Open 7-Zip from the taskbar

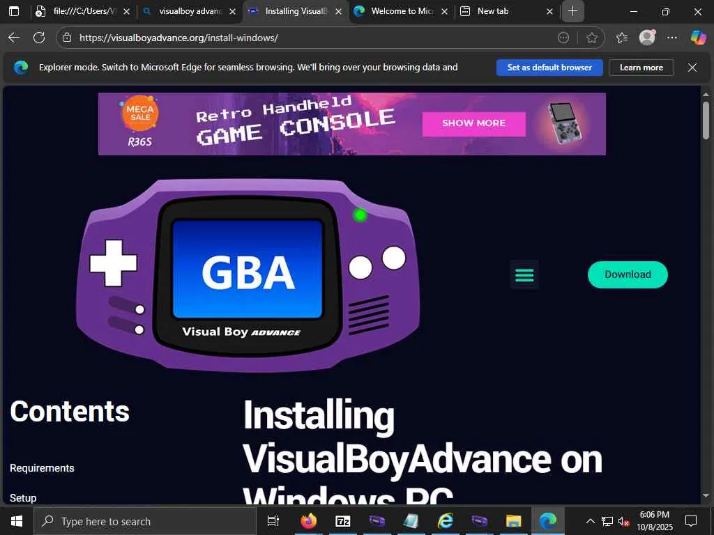[342, 521]
